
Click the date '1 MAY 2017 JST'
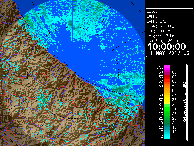(x=171, y=53)
